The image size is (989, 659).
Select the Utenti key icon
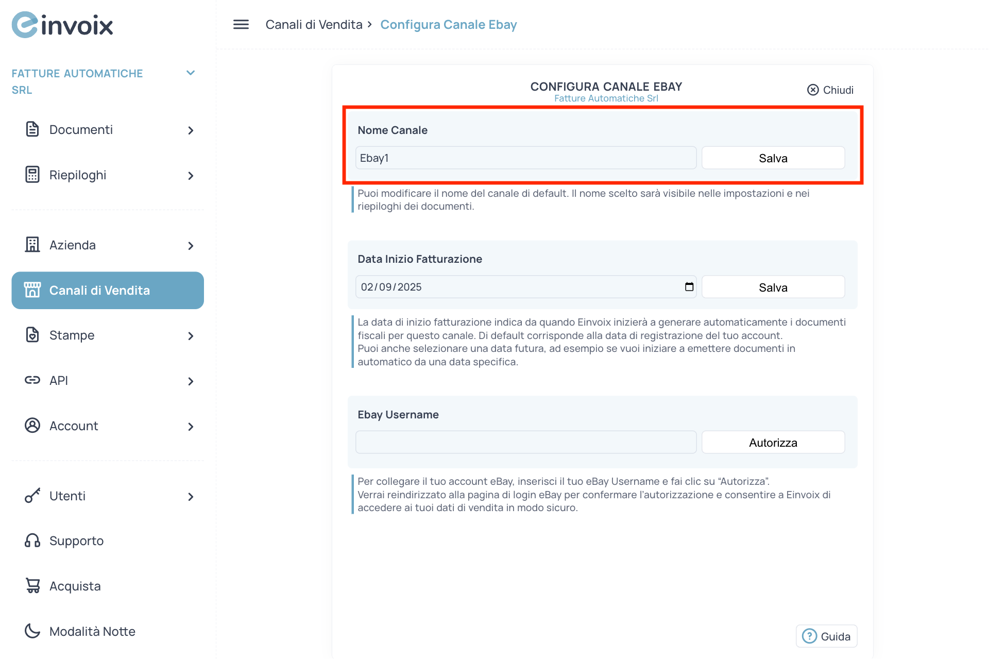[x=32, y=496]
